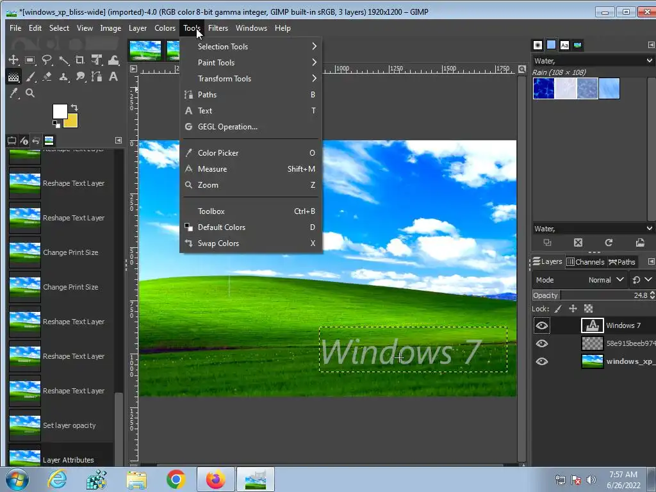Select the light blue Rain pattern

(x=609, y=88)
